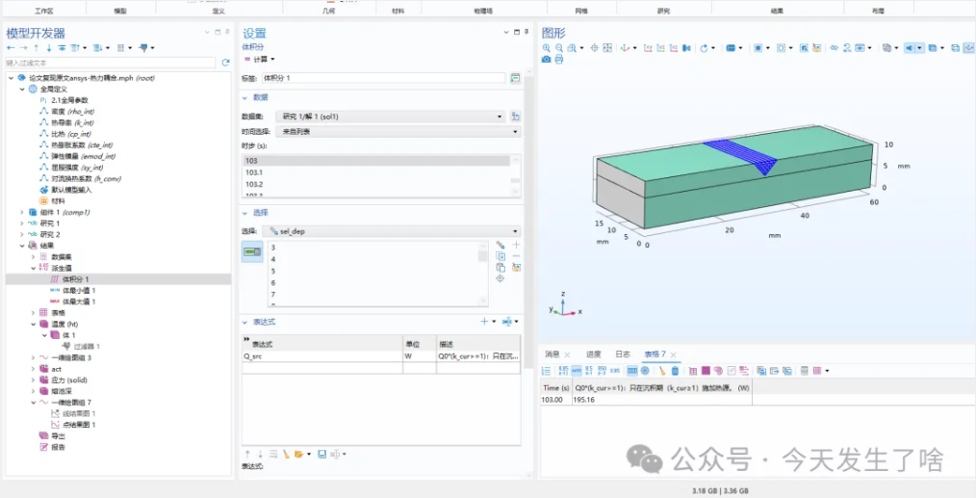Click the 标签 field containing 体积分 1
The height and width of the screenshot is (498, 976).
tap(384, 78)
